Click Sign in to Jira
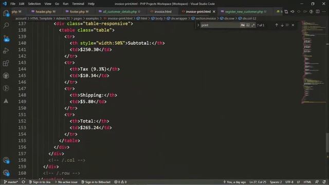This screenshot has height=185, width=329. click(40, 182)
